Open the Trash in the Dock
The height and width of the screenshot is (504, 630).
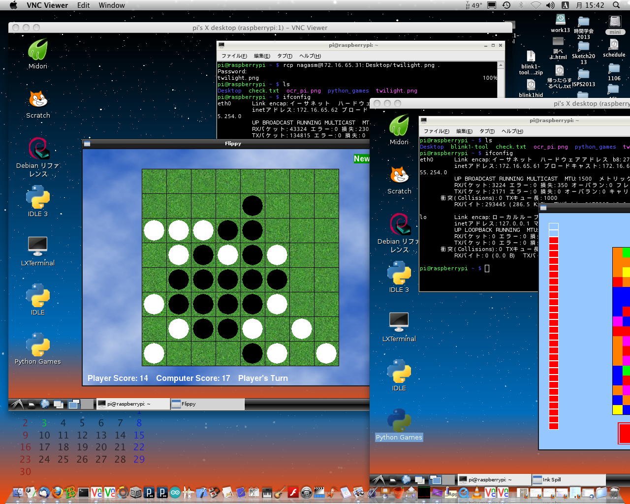[614, 492]
